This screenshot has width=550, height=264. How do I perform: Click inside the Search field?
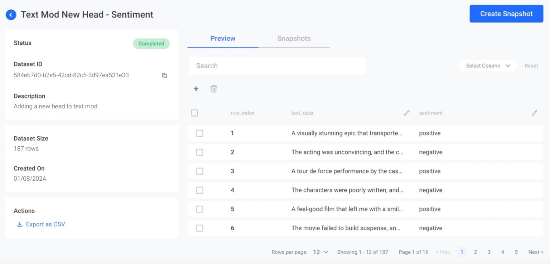pyautogui.click(x=278, y=65)
